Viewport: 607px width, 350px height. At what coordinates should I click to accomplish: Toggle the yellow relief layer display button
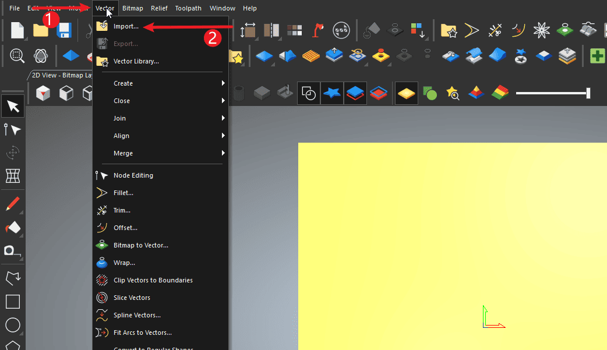tap(406, 93)
